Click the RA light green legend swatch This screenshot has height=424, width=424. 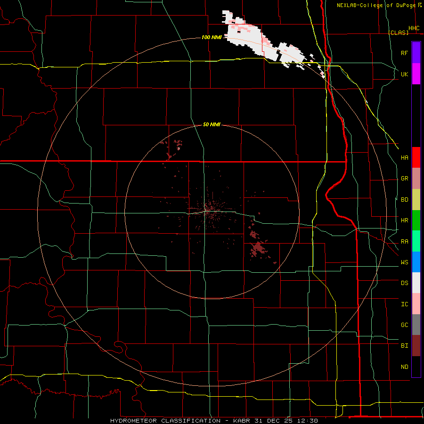416,241
